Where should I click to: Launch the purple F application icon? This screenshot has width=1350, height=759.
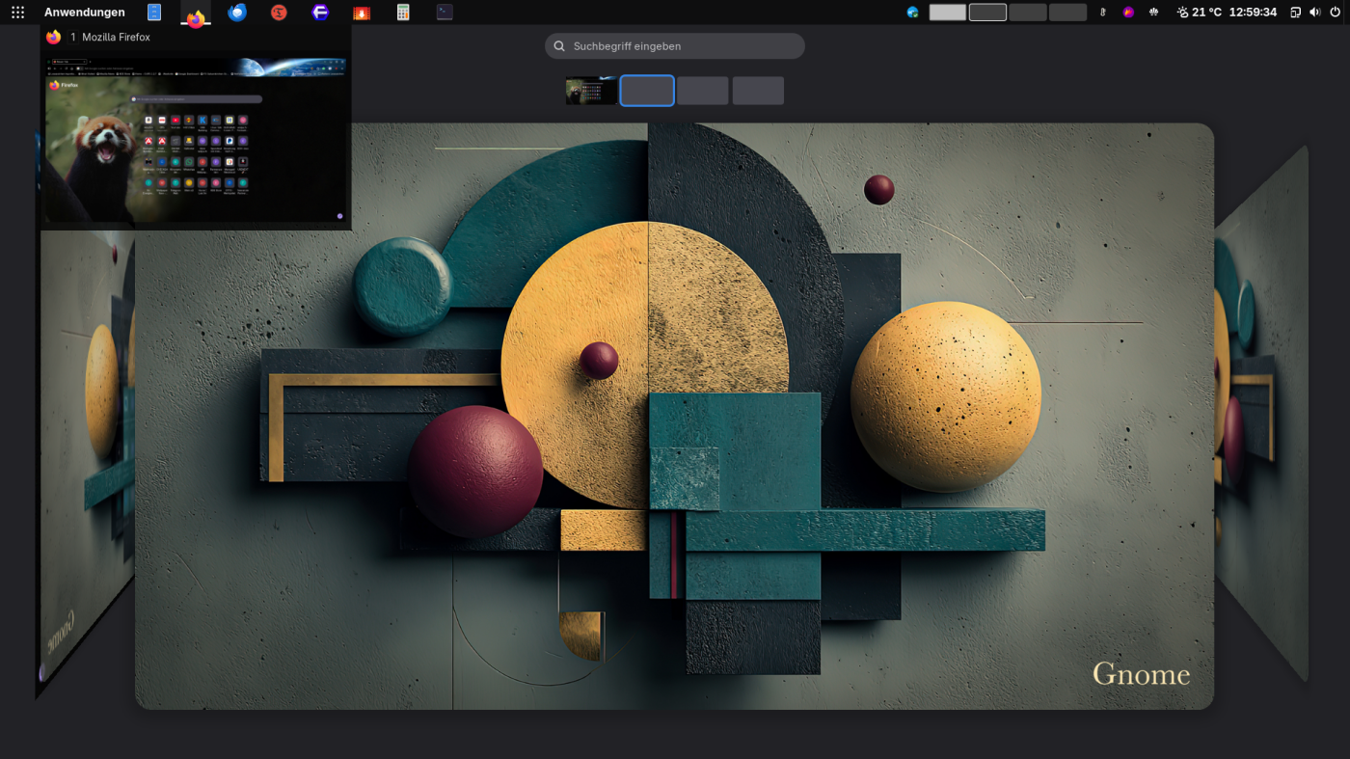[320, 13]
